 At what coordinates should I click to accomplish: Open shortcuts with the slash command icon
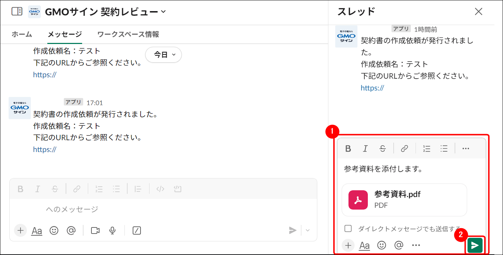point(137,231)
